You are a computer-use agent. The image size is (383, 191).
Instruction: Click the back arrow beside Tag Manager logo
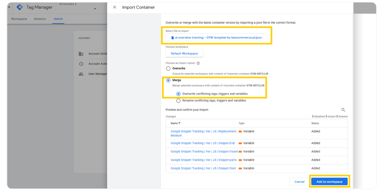(x=9, y=7)
